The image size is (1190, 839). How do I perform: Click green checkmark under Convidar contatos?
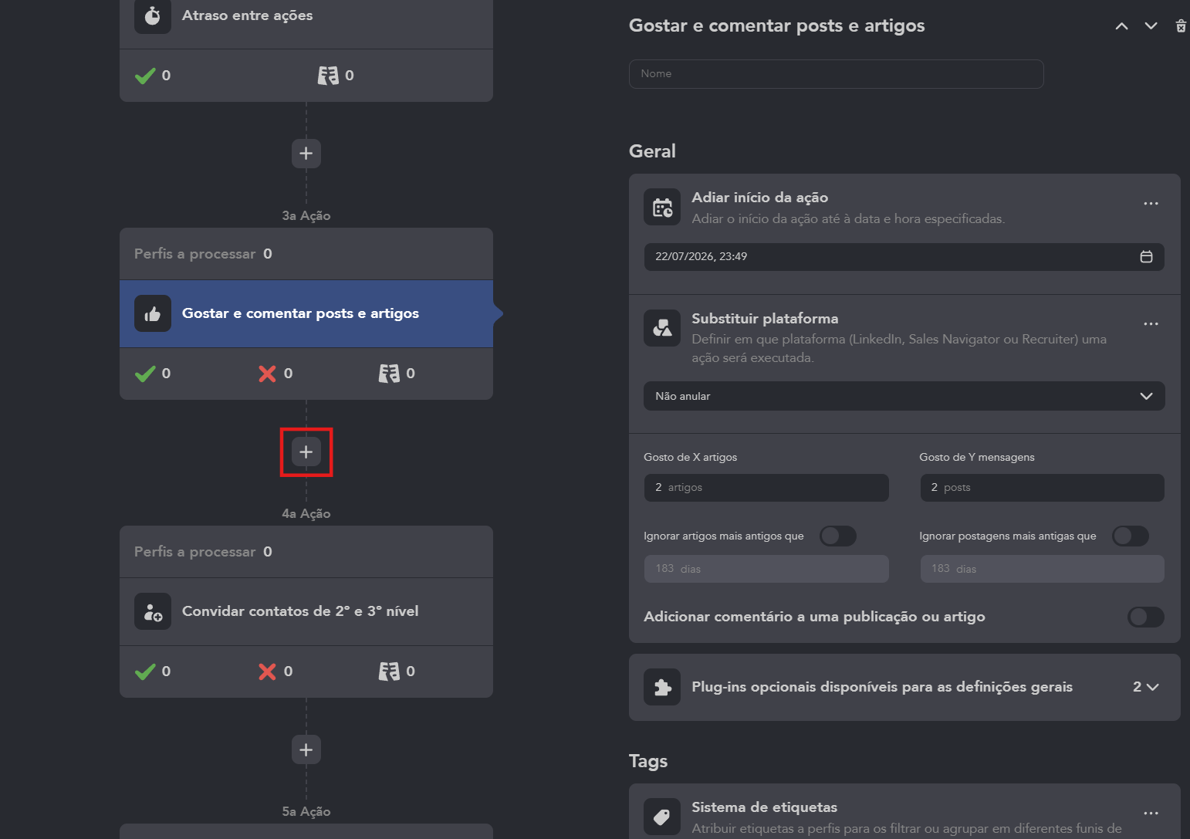click(145, 672)
